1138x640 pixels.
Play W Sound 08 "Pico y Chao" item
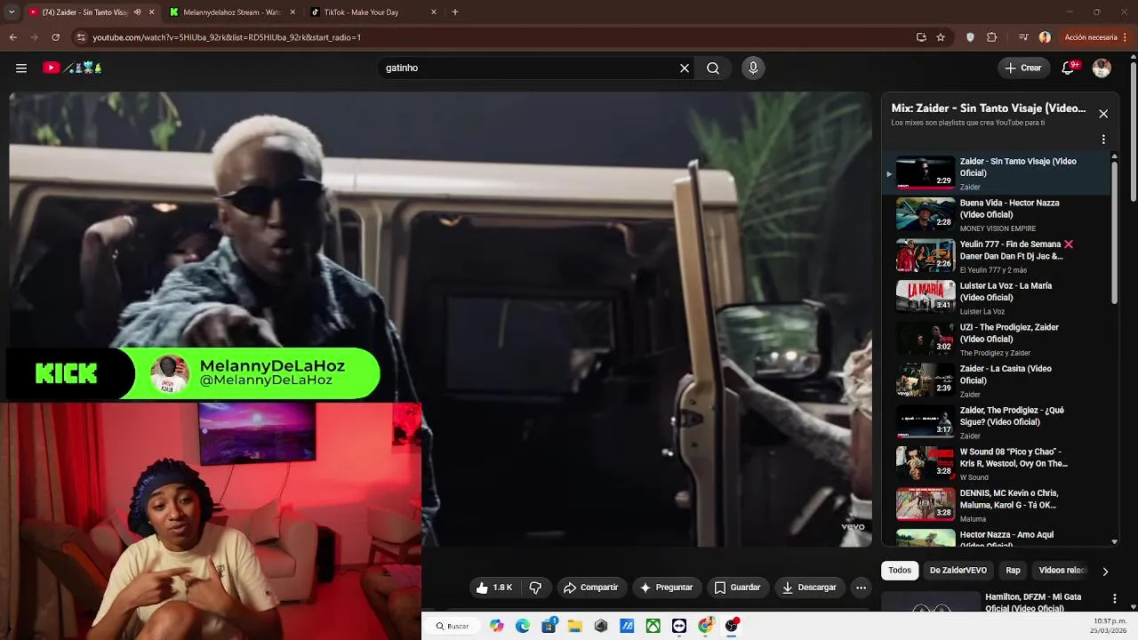(996, 464)
